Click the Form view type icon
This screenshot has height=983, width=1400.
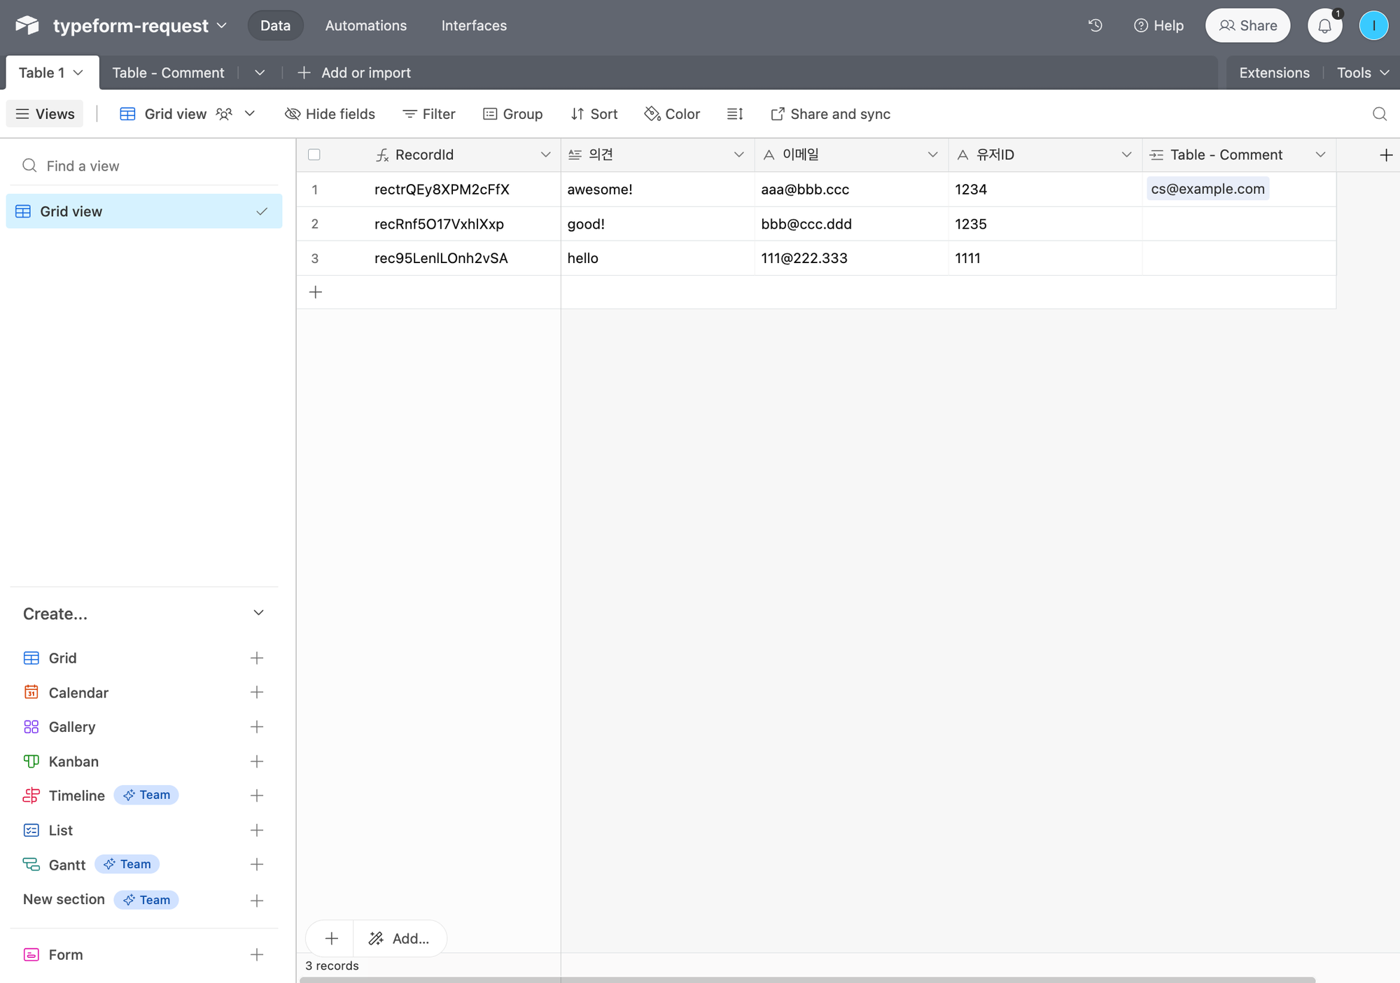pyautogui.click(x=31, y=955)
